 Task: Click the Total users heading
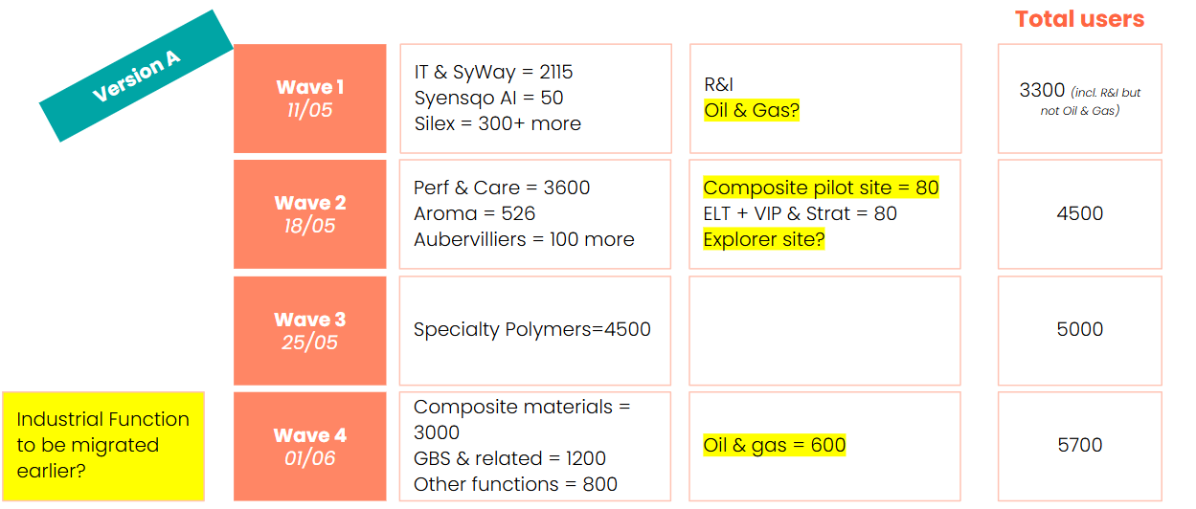point(1079,19)
